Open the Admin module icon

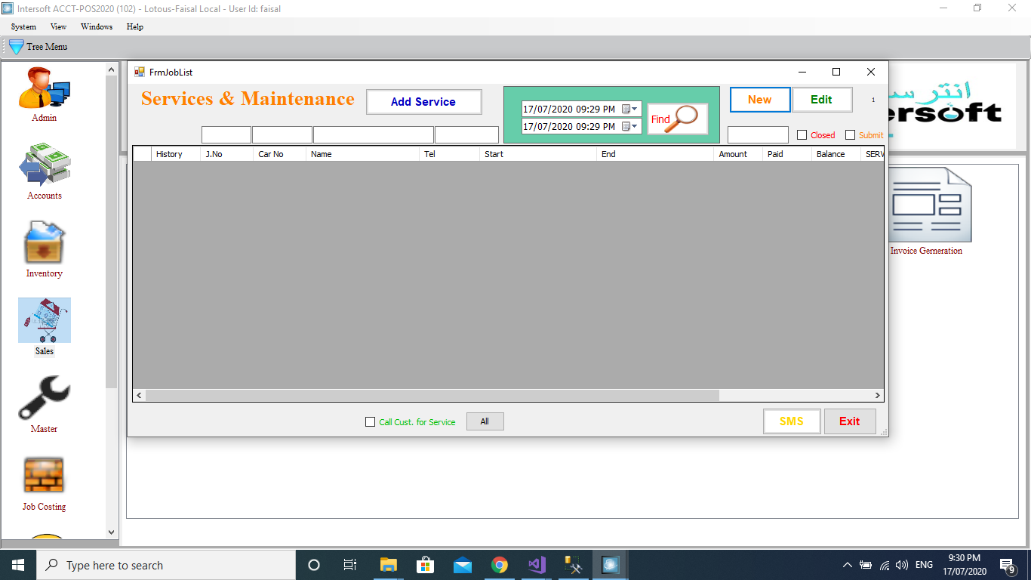tap(44, 88)
